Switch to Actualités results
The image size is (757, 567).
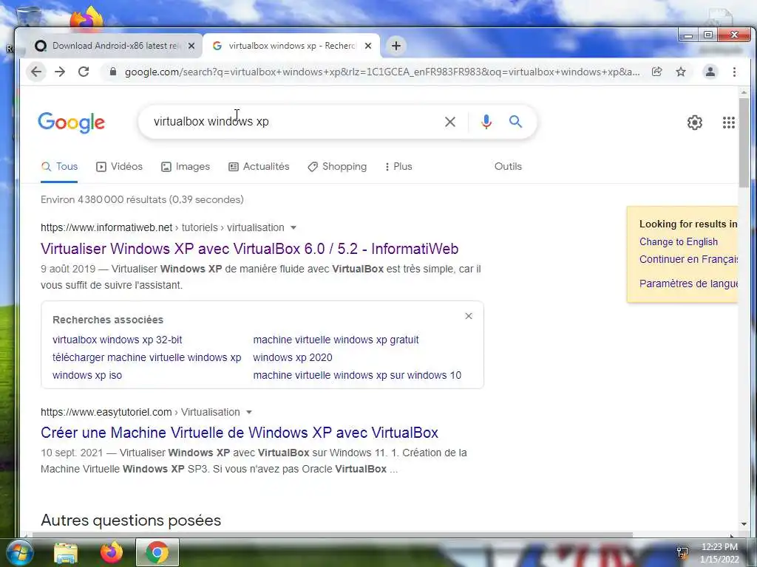click(x=259, y=167)
